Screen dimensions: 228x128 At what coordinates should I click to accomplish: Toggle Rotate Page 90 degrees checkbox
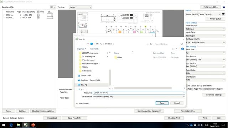(187, 89)
